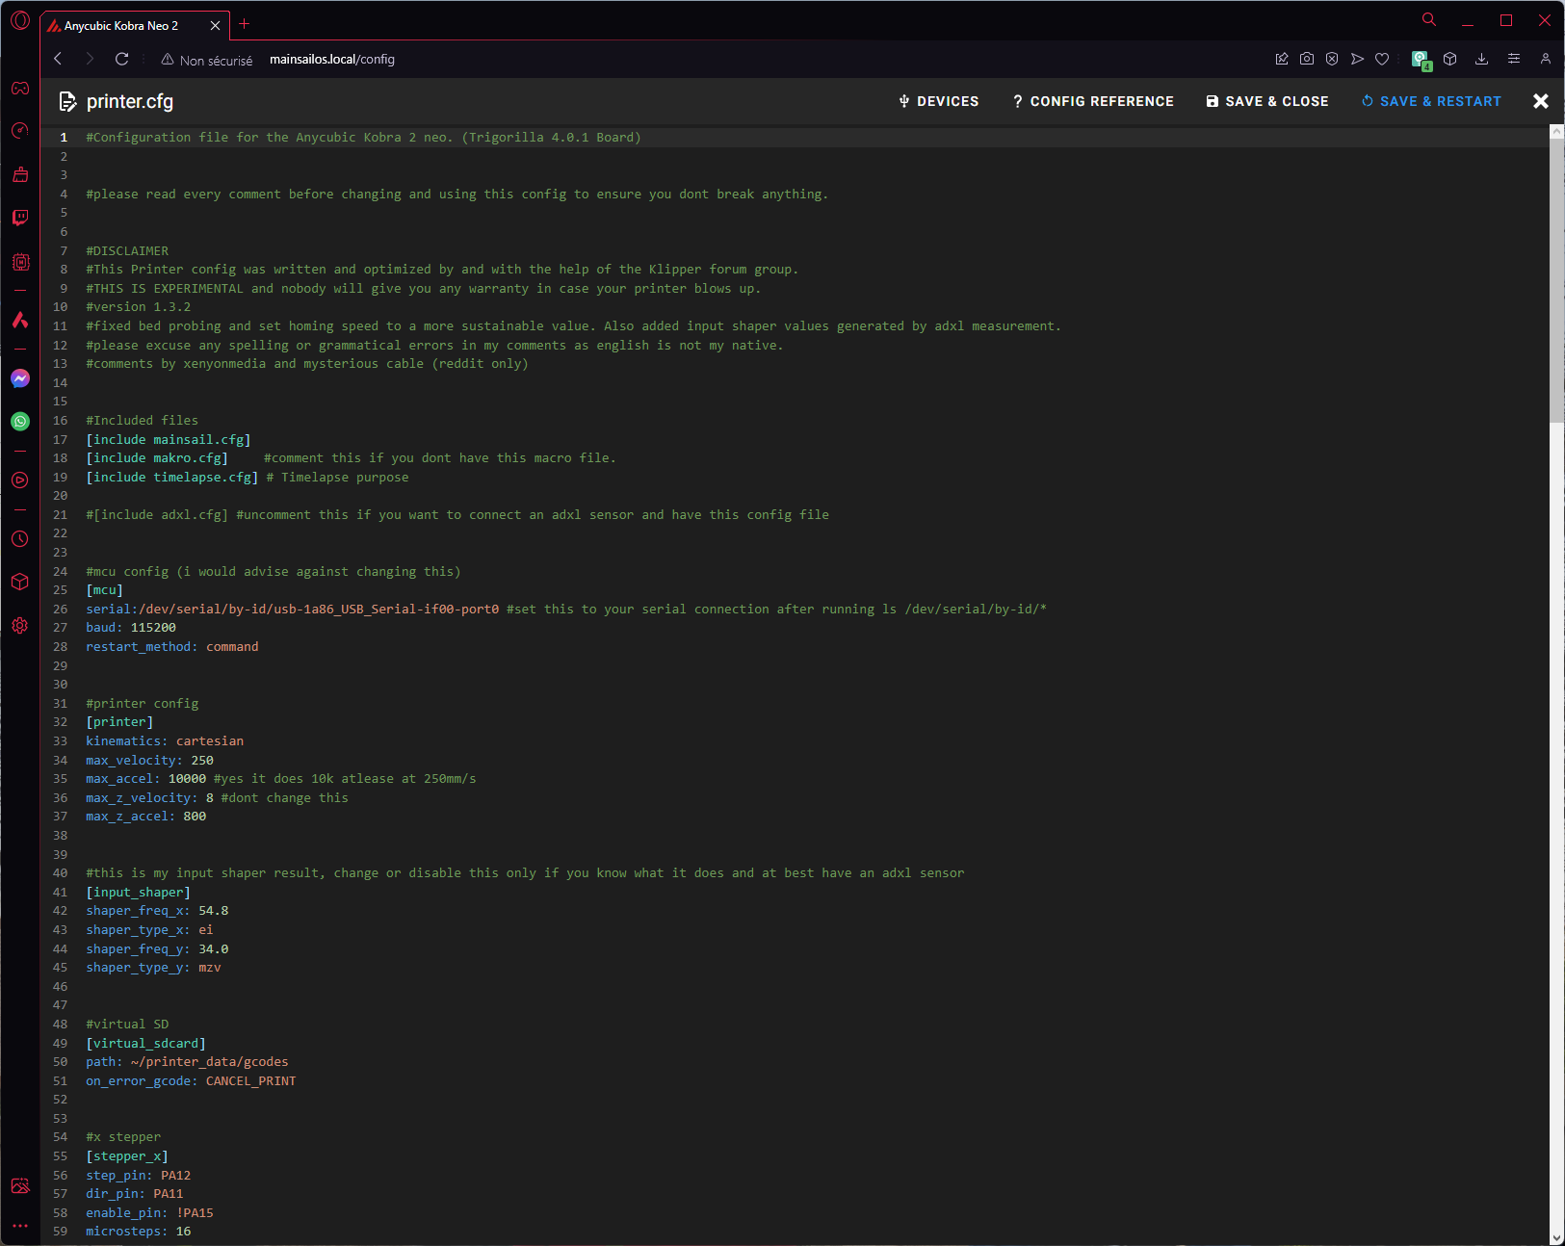
Task: Close the printer.cfg editor with X
Action: tap(1541, 101)
